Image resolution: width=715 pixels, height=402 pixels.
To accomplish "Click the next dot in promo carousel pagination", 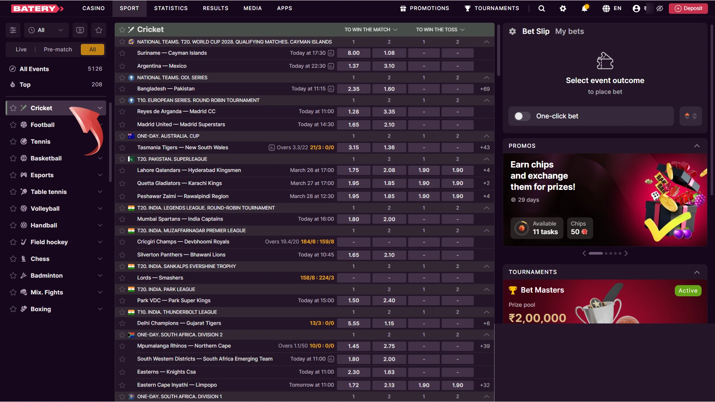I will click(605, 253).
